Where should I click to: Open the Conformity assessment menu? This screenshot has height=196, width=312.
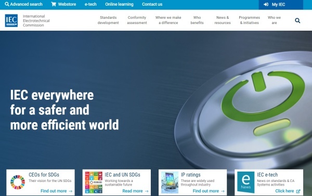[x=137, y=20]
